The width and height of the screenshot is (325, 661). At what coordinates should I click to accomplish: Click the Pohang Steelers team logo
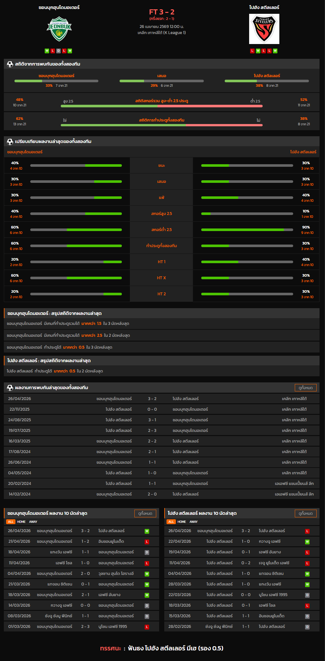264,29
